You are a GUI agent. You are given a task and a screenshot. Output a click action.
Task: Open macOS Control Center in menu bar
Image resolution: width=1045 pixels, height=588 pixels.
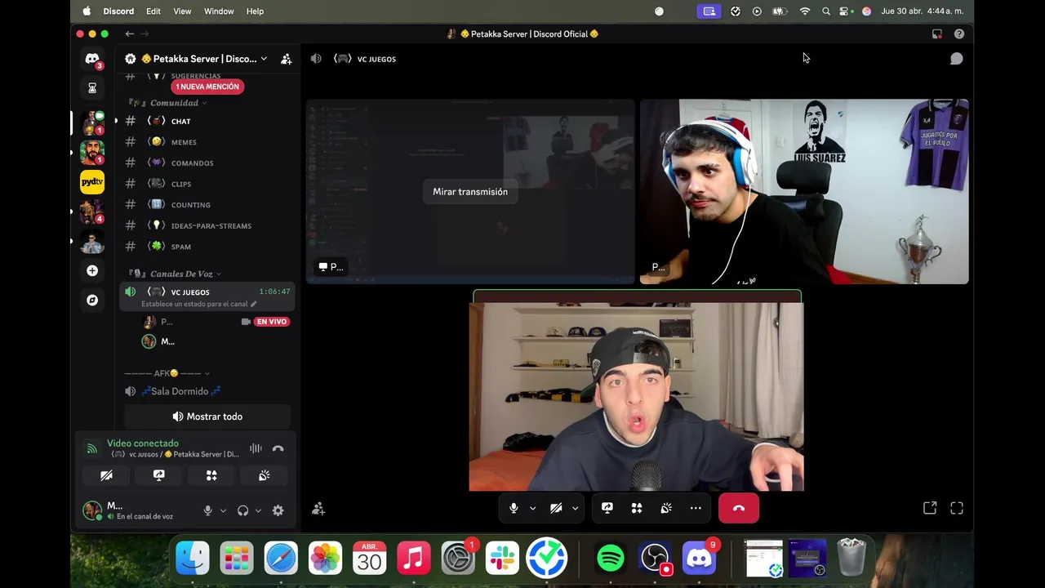[x=845, y=11]
